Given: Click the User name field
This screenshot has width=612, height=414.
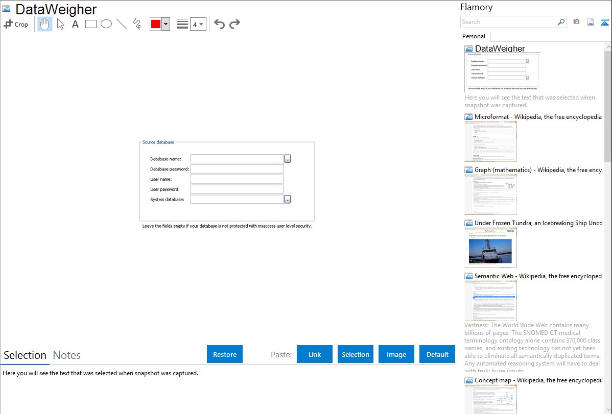Looking at the screenshot, I should click(x=237, y=179).
